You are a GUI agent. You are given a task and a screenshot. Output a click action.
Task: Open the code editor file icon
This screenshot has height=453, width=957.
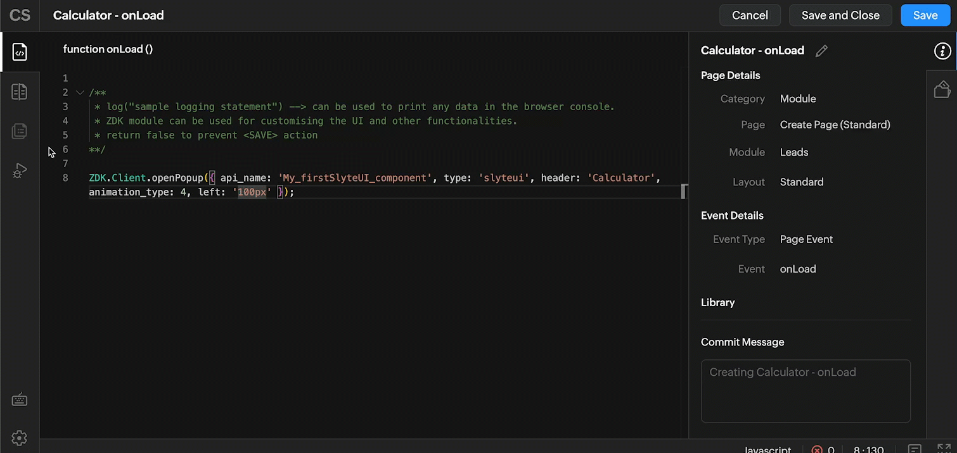point(20,52)
